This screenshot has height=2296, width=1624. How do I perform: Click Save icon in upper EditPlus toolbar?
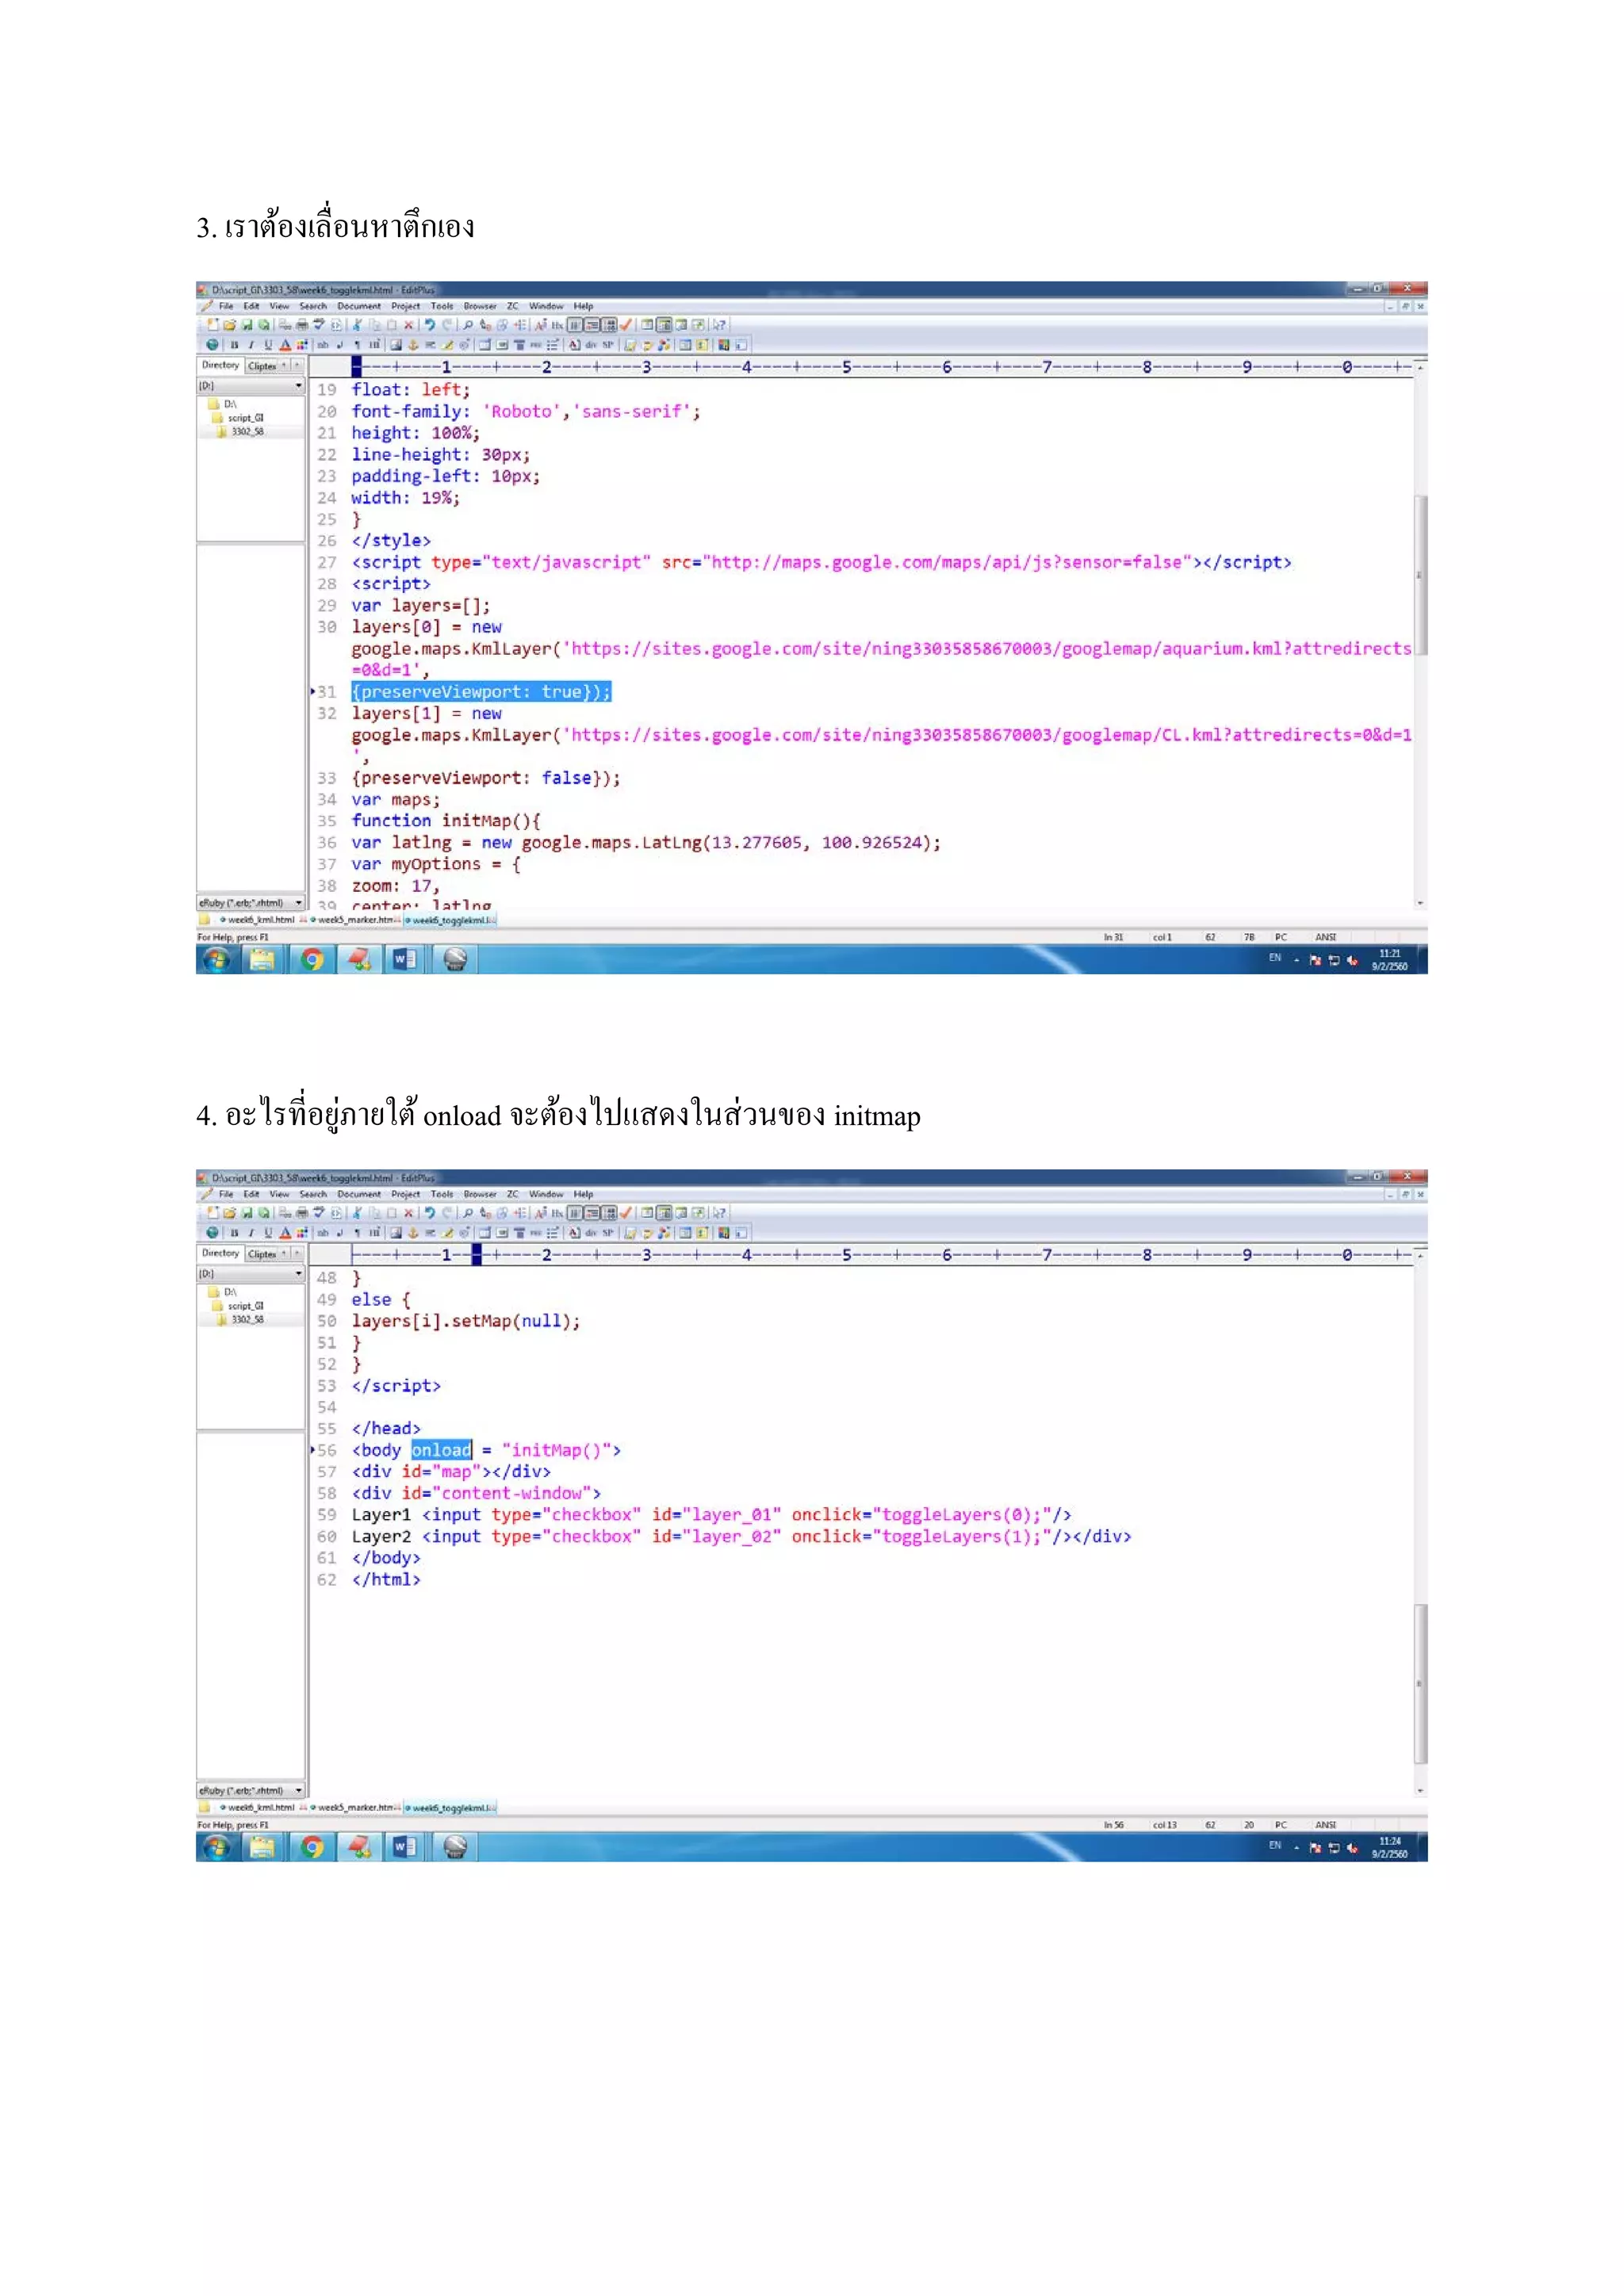point(247,325)
